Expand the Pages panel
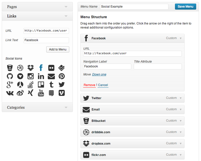Screen dimensions: 201x161 pos(66,7)
